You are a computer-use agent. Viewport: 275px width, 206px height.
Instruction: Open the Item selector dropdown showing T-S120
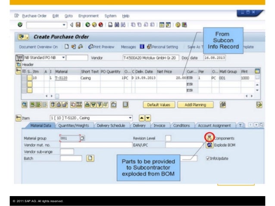click(x=130, y=118)
